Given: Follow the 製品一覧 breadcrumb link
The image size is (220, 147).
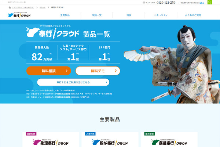Looking at the screenshot, I should pos(43,7).
